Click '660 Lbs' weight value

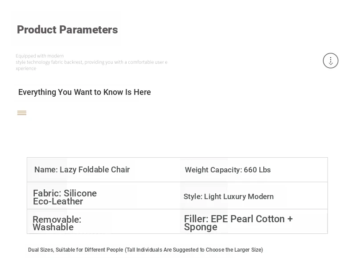(257, 170)
